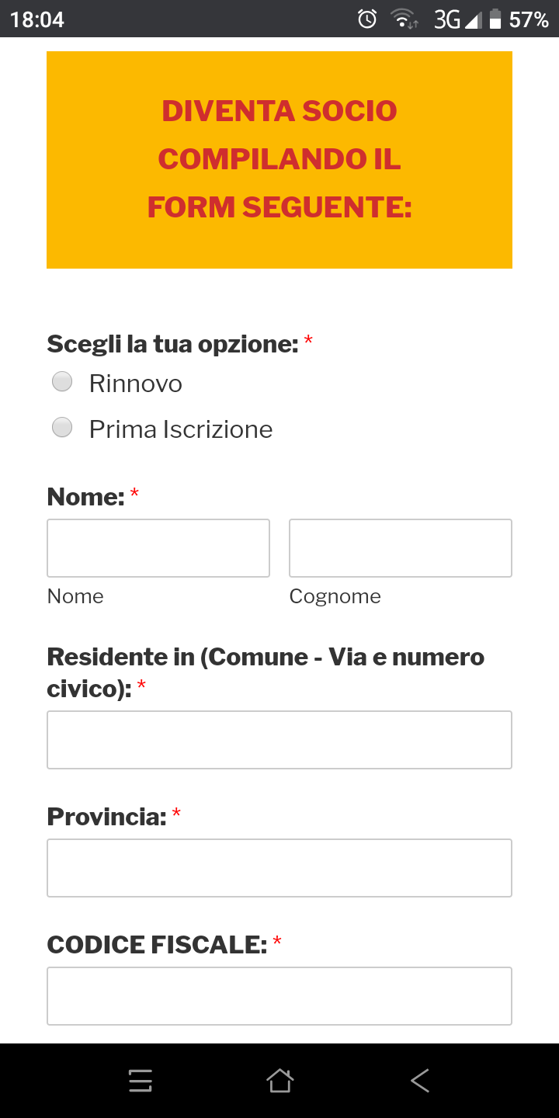Tap the 3G signal strength icon
The image size is (559, 1118).
tap(457, 19)
